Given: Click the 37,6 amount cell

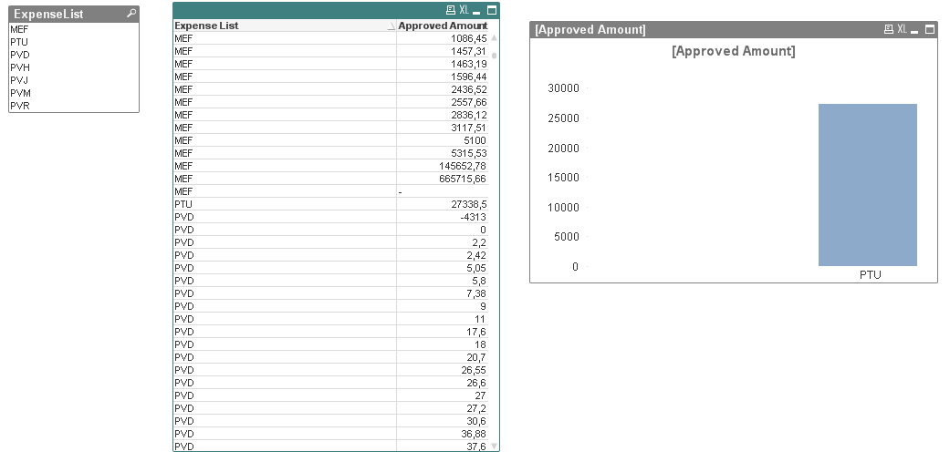Looking at the screenshot, I should click(443, 447).
